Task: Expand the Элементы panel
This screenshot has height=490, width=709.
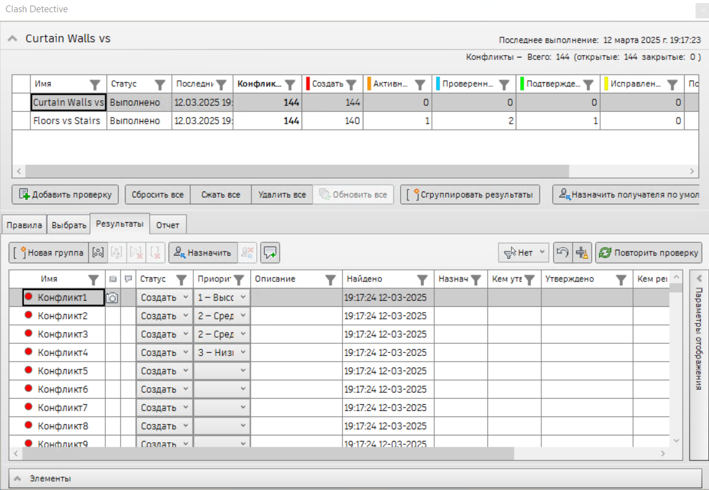Action: (17, 479)
